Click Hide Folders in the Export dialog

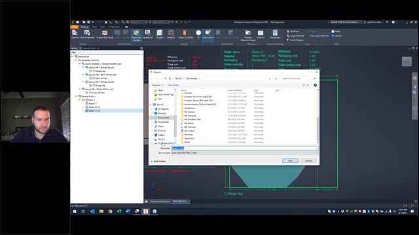click(158, 161)
